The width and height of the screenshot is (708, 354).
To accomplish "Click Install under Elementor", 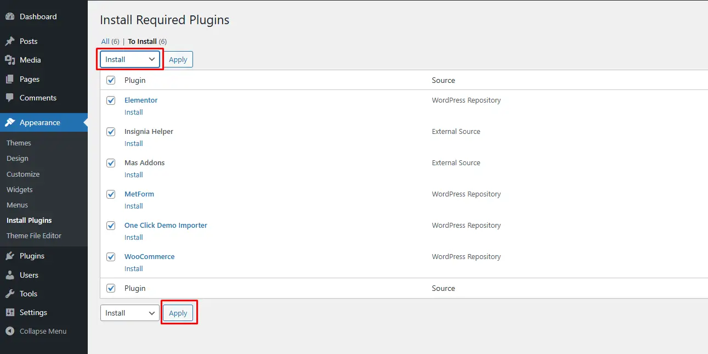I will coord(133,112).
